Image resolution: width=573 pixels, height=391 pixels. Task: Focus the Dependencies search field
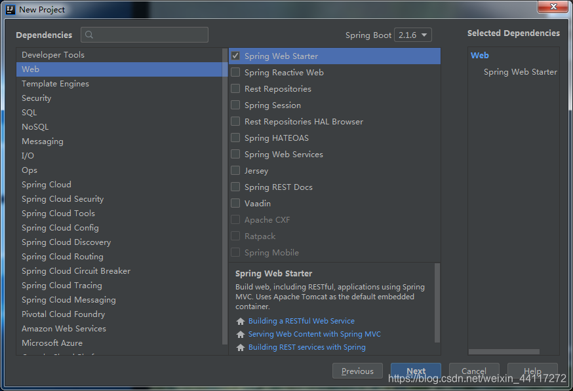145,35
